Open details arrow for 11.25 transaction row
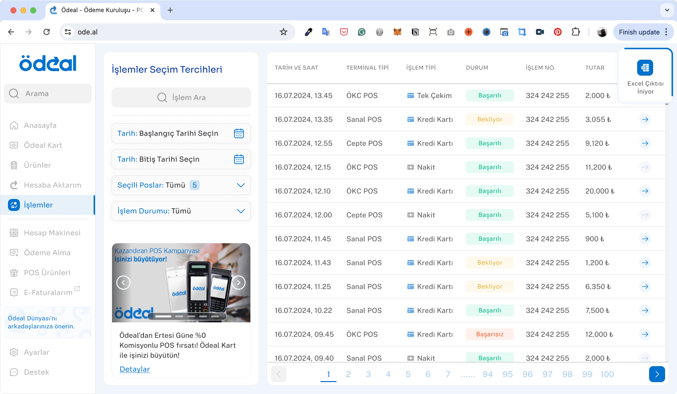677x394 pixels. point(645,287)
